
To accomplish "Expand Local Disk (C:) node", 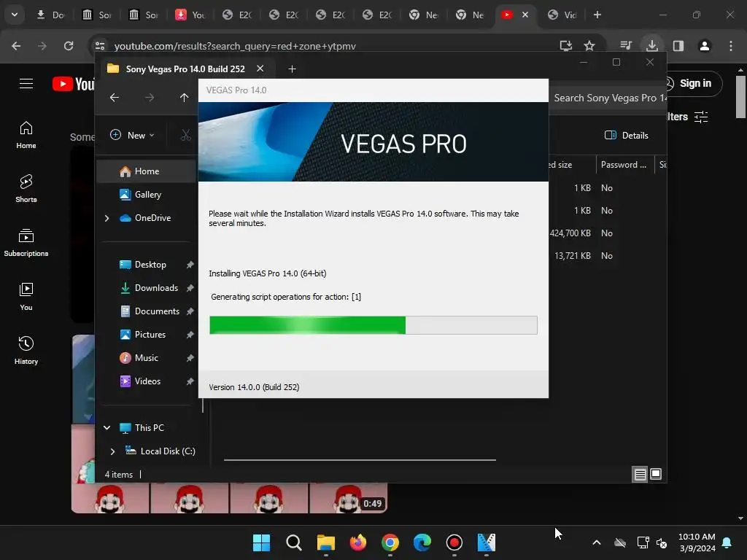I will 112,451.
